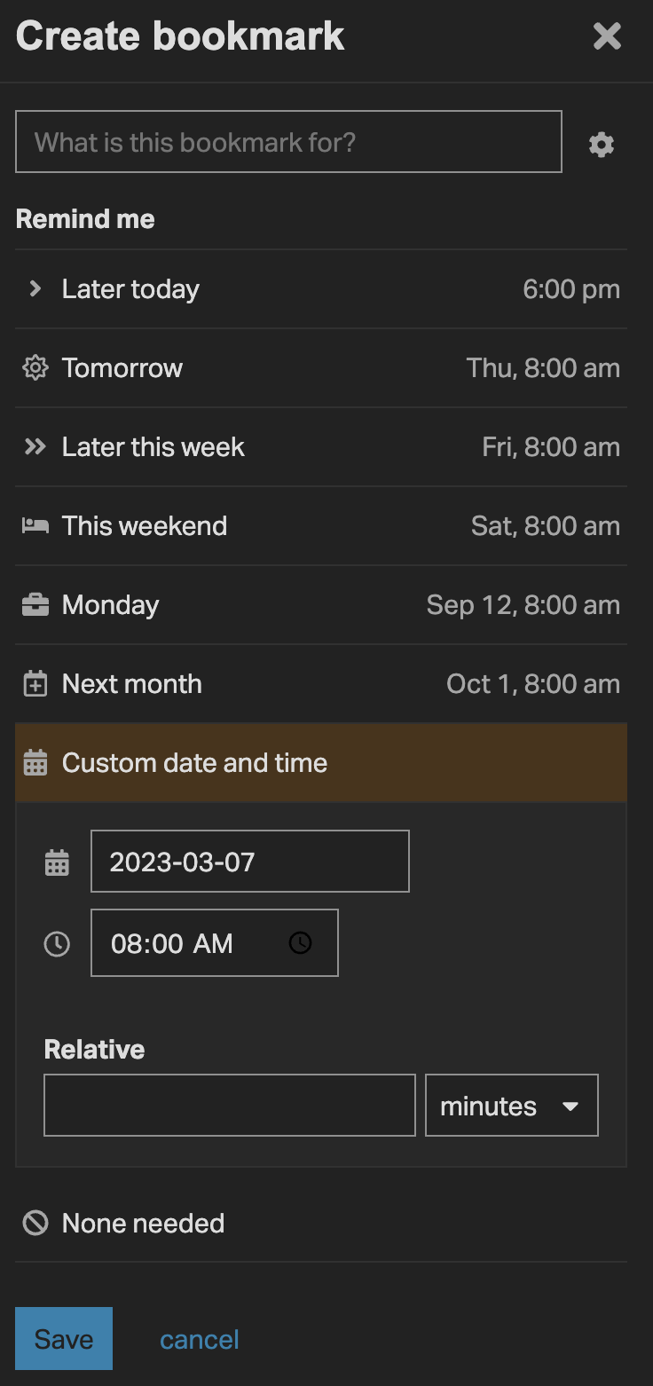This screenshot has width=653, height=1386.
Task: Close the Create bookmark dialog
Action: pyautogui.click(x=607, y=36)
